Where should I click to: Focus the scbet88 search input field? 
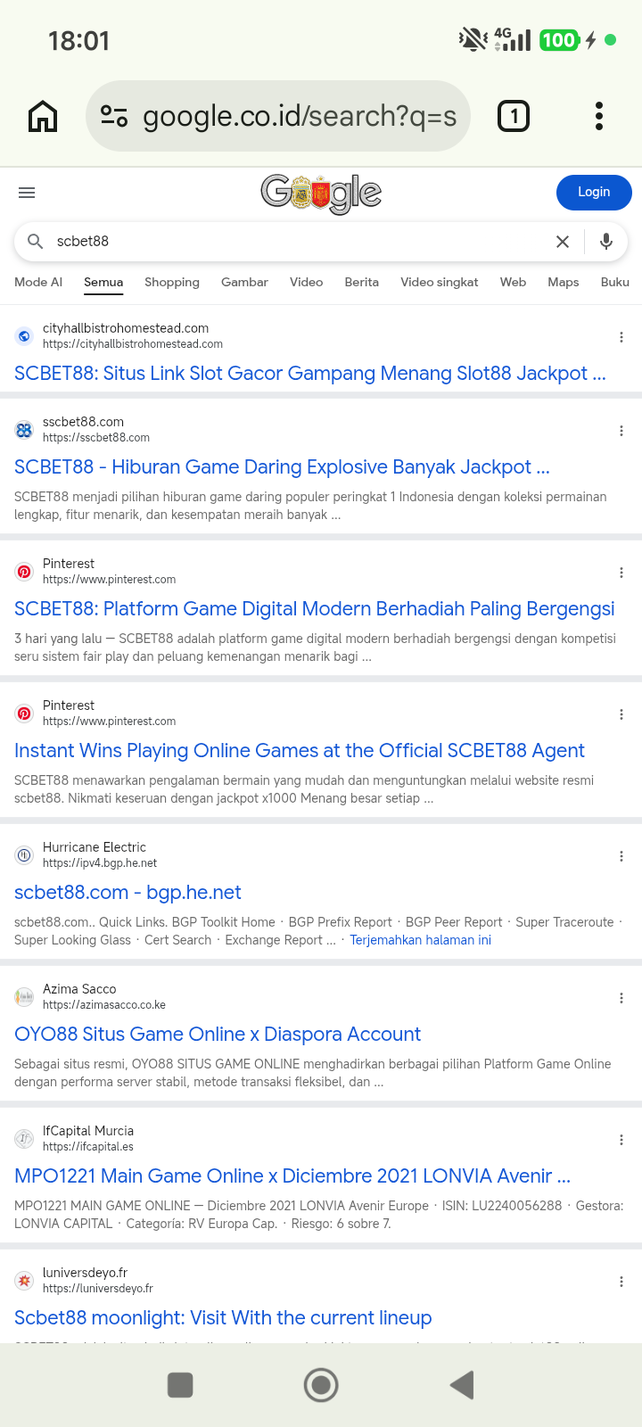coord(294,242)
